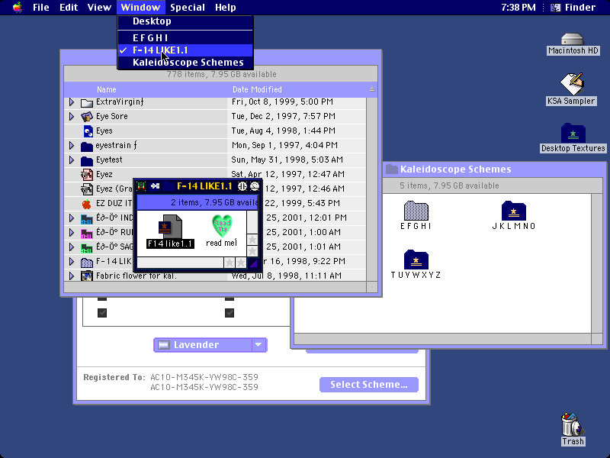Select the E F G H I folder icon

[416, 211]
